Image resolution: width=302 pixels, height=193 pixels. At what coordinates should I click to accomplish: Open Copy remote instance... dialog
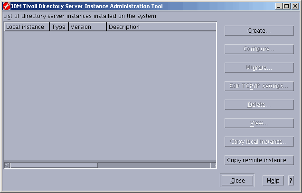point(259,160)
